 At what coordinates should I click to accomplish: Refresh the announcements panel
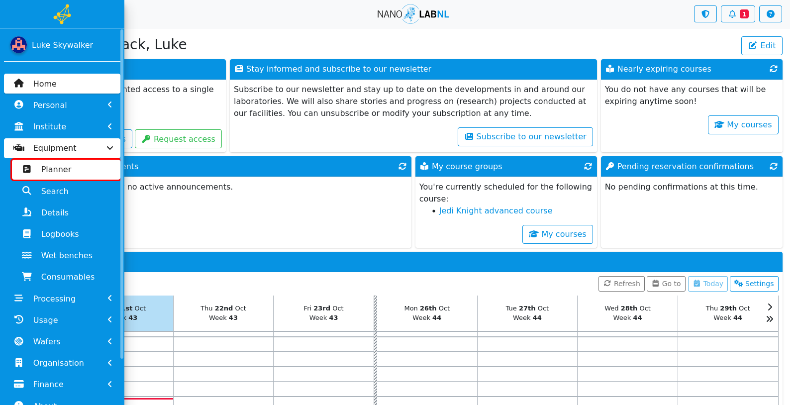[402, 166]
